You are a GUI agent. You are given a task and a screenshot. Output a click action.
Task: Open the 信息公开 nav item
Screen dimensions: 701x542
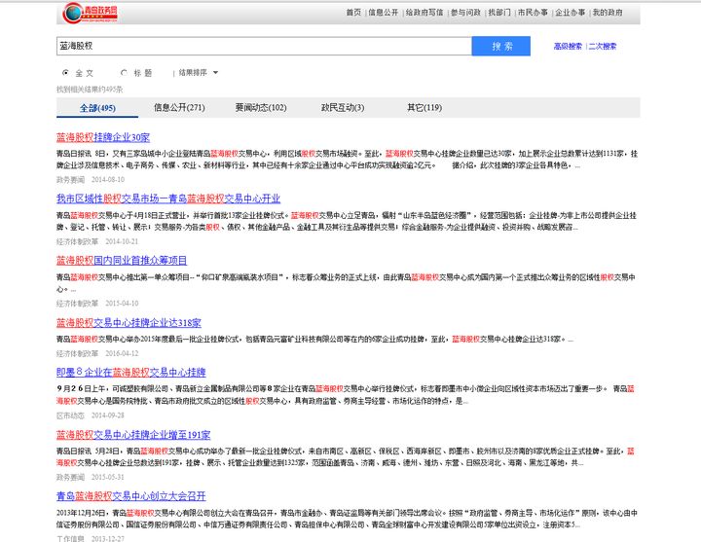click(384, 13)
